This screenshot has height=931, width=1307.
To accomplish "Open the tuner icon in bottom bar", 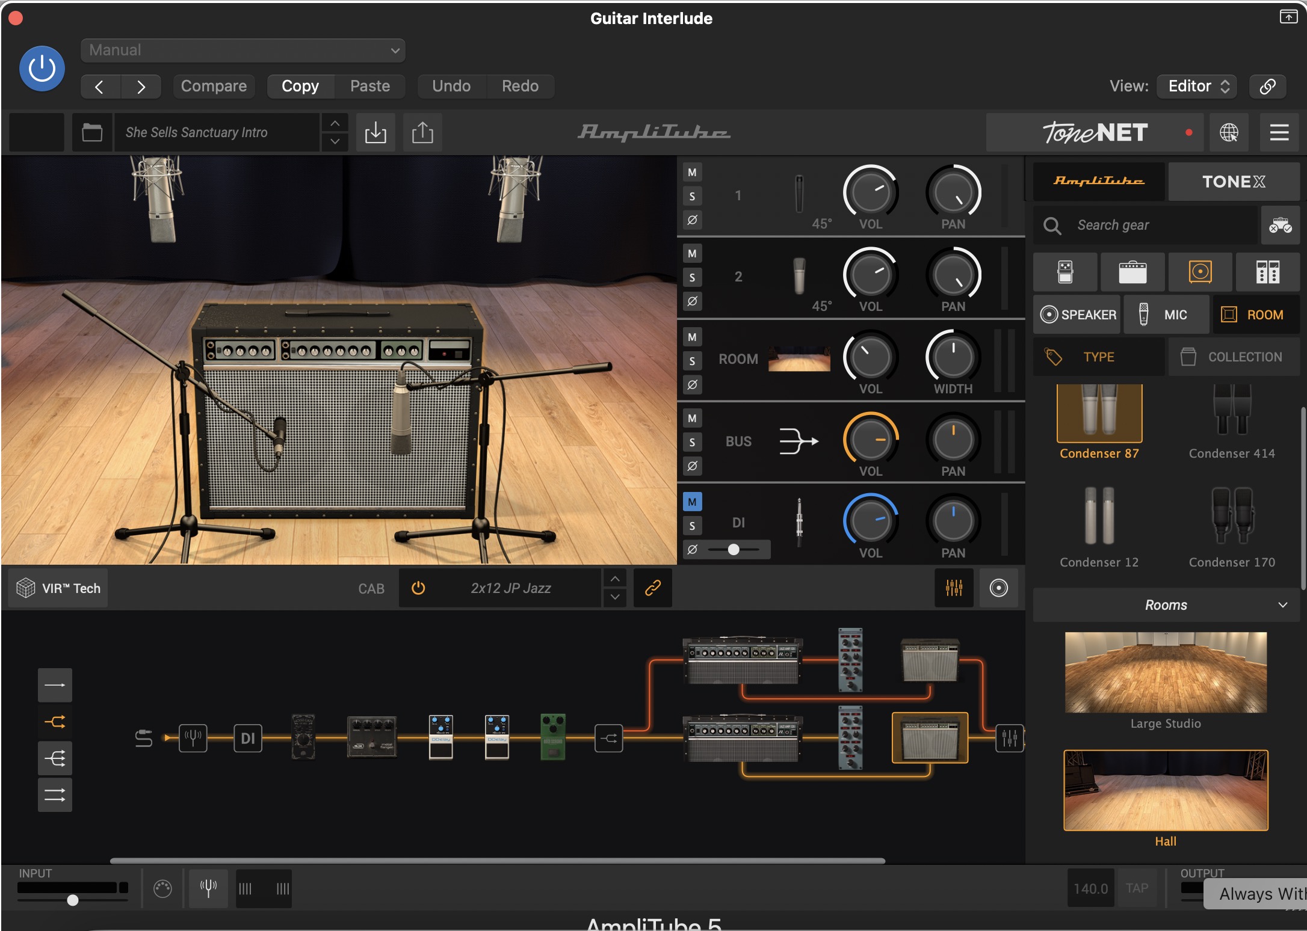I will point(208,888).
